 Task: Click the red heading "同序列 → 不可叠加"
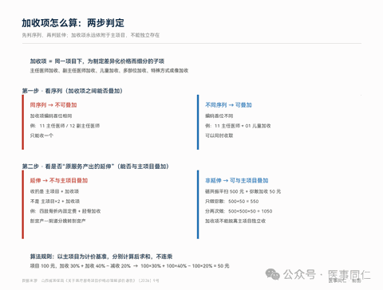coord(53,105)
